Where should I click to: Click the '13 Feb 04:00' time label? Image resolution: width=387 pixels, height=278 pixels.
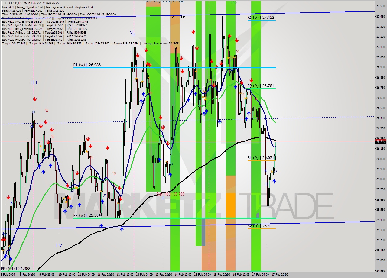pyautogui.click(x=144, y=275)
